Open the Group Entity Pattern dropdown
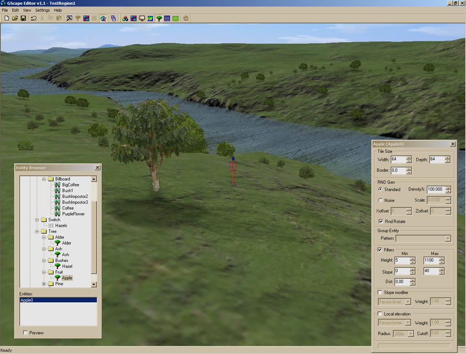466x354 pixels. point(448,238)
